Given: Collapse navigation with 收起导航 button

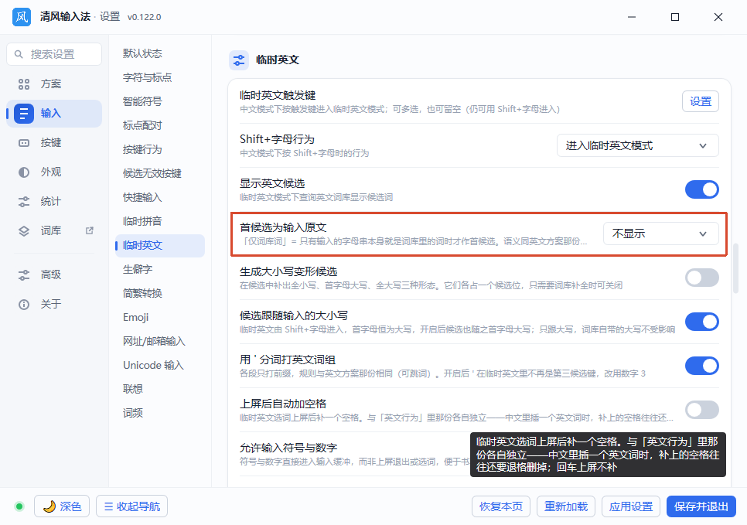Looking at the screenshot, I should (x=132, y=506).
